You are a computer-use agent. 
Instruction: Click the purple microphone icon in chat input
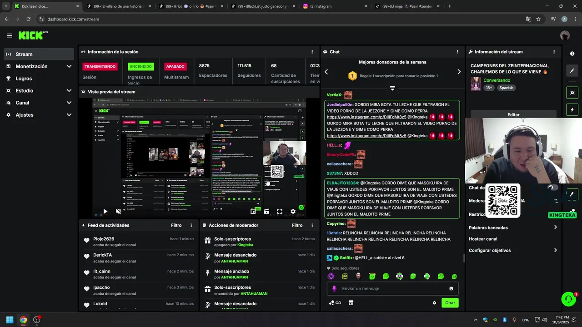click(334, 288)
